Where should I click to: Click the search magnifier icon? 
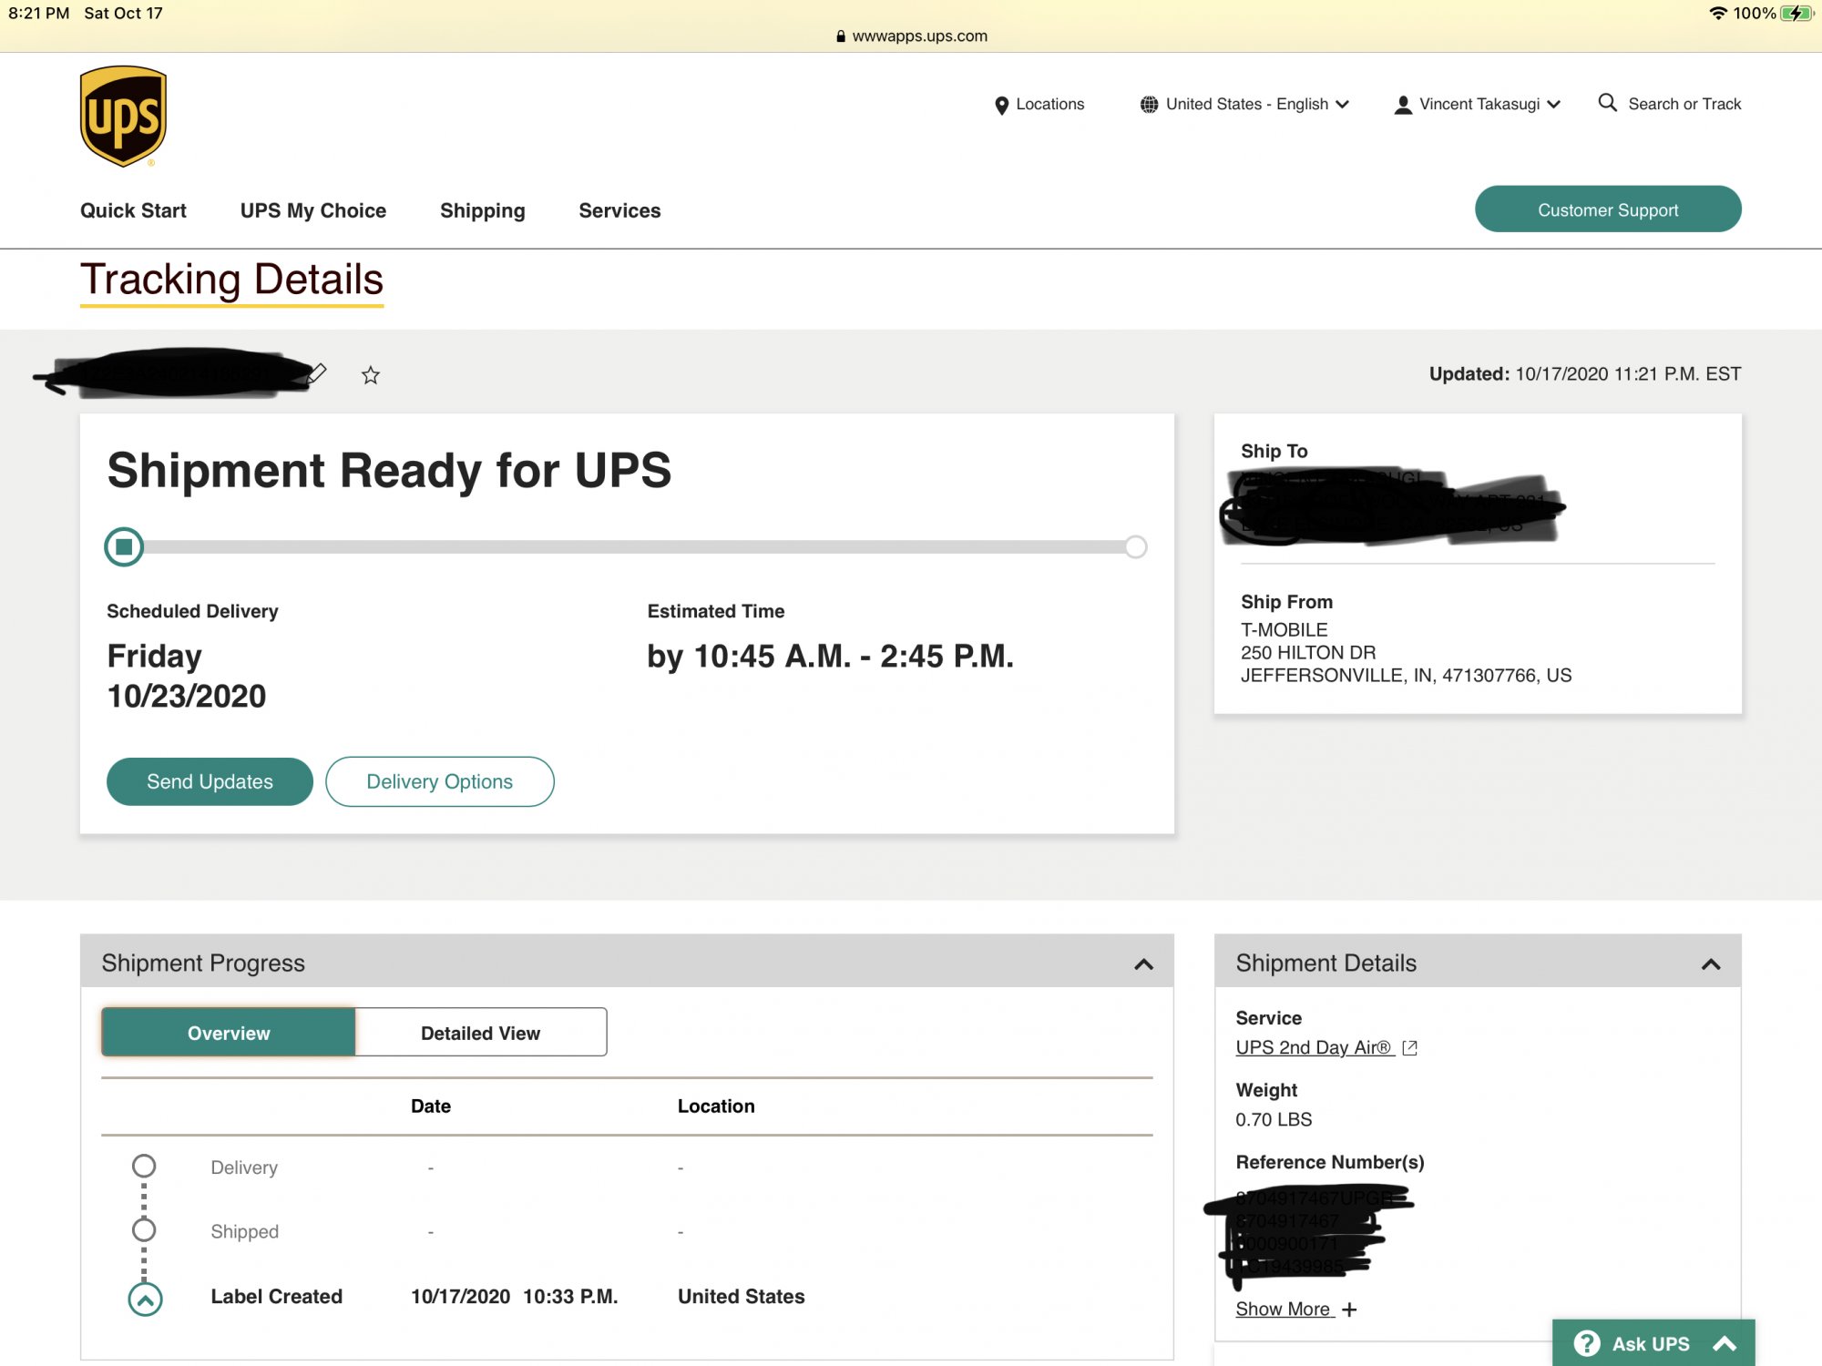pyautogui.click(x=1608, y=103)
